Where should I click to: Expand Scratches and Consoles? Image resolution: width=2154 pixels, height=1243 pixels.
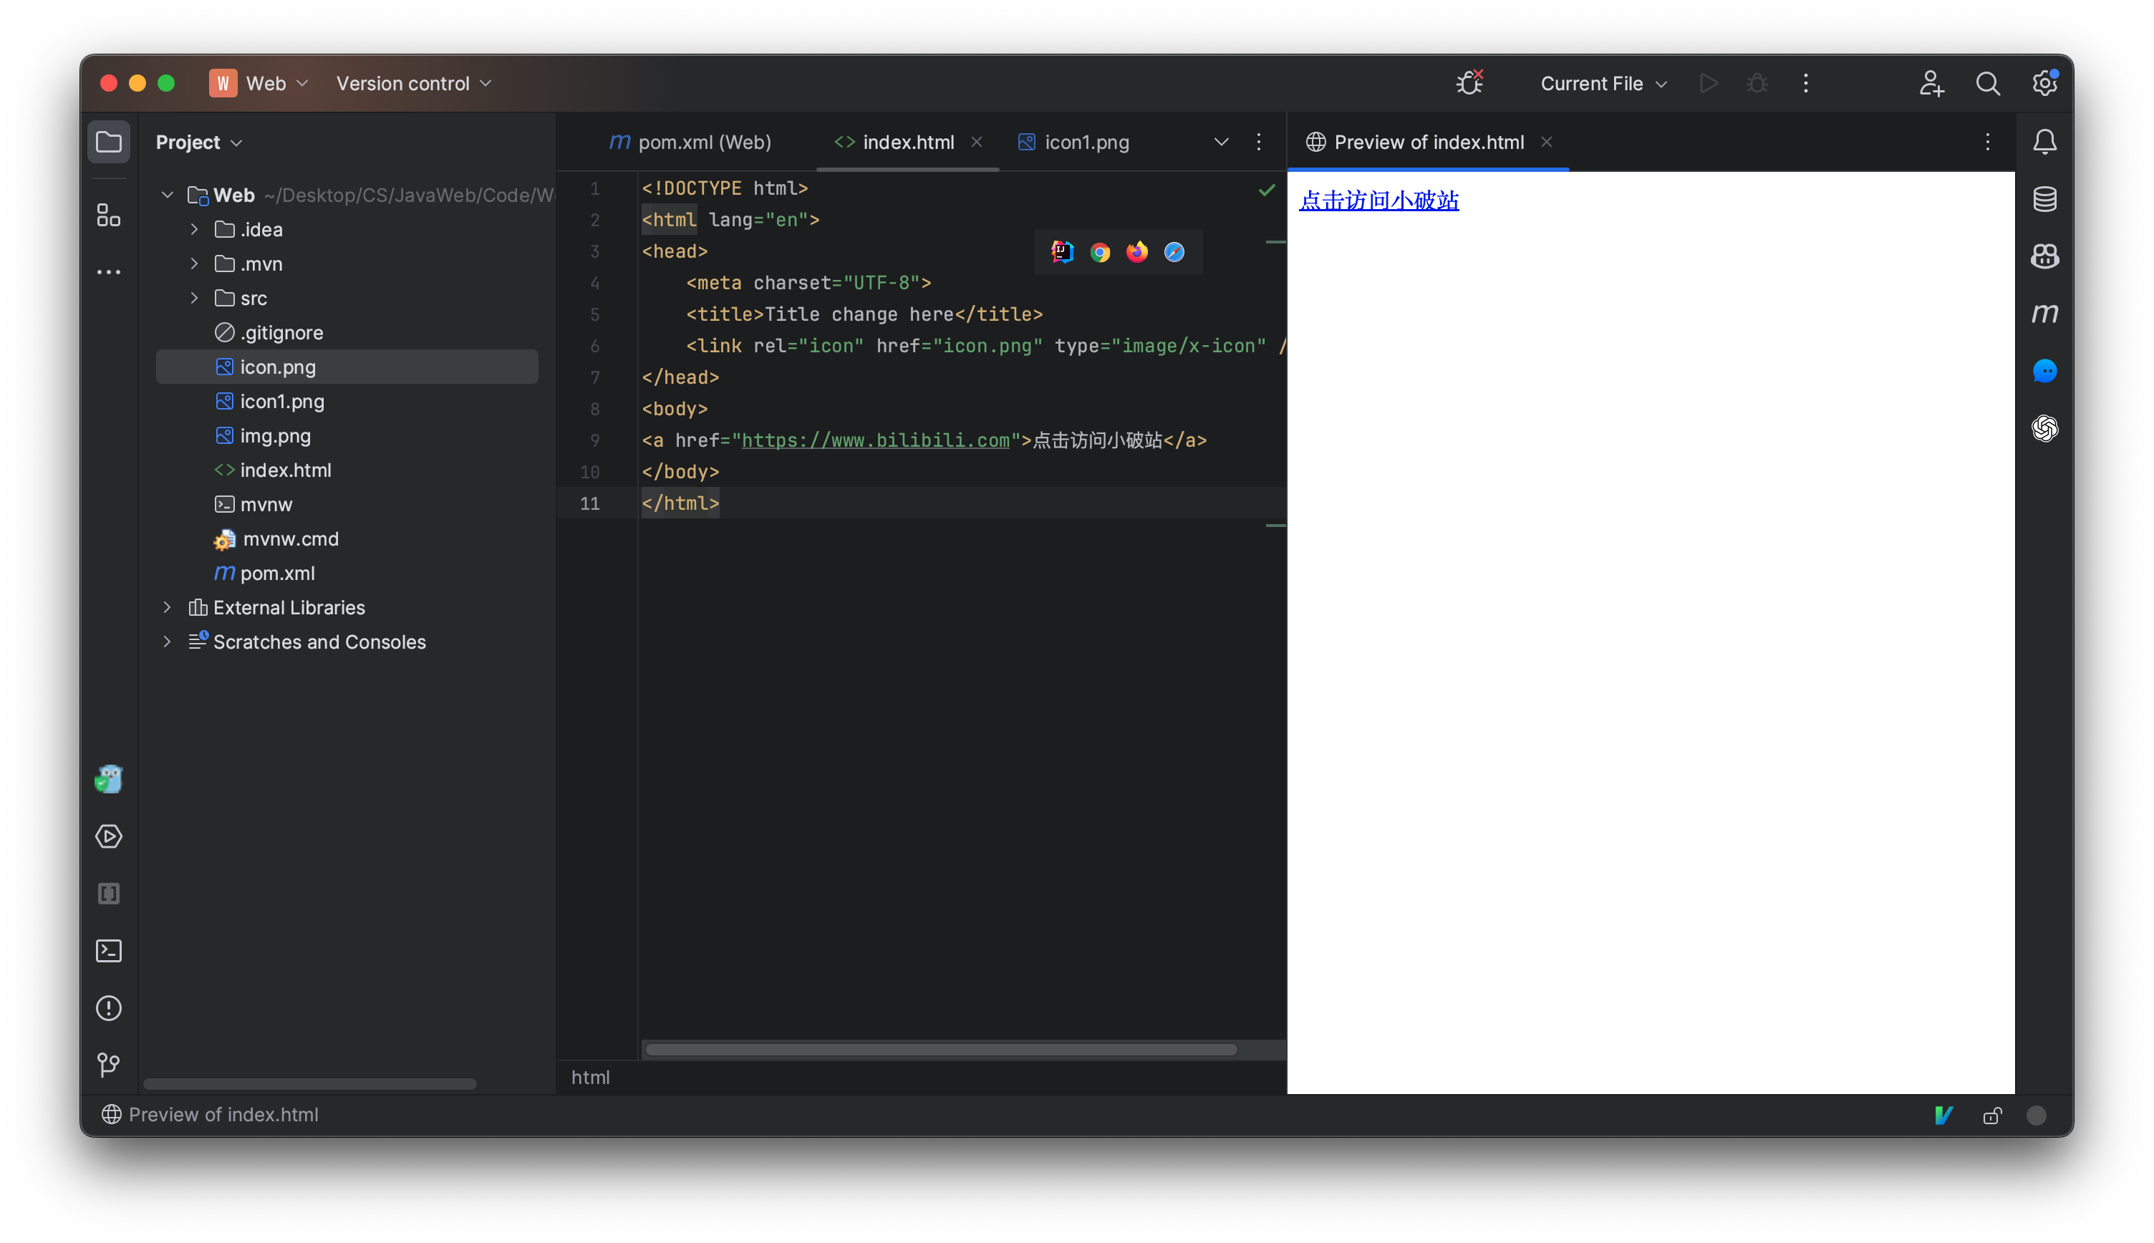(x=168, y=641)
